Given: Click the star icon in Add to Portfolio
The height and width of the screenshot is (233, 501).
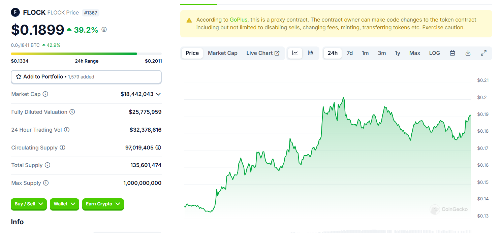Looking at the screenshot, I should [x=19, y=77].
